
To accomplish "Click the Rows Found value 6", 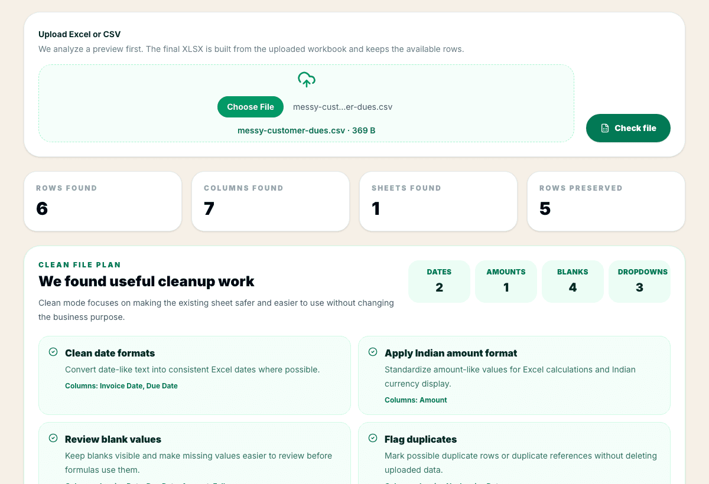I will (x=42, y=208).
